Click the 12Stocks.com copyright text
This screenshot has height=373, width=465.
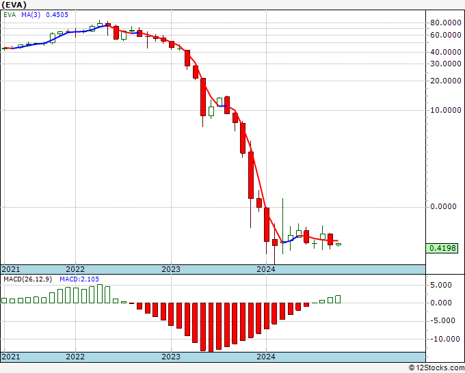pos(436,368)
